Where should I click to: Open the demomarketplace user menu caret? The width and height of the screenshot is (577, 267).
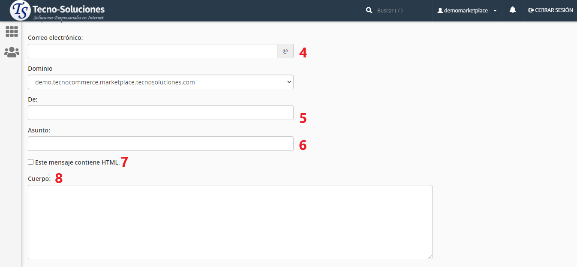coord(495,11)
